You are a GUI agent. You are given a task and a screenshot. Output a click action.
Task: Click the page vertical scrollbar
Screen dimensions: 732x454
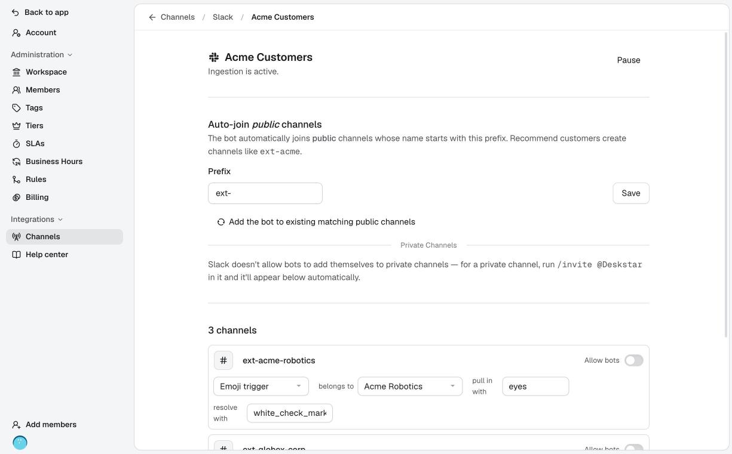[x=727, y=185]
